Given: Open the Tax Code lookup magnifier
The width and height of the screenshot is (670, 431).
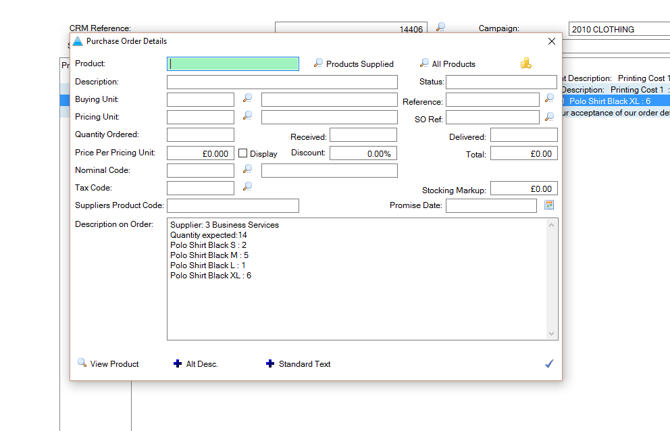Looking at the screenshot, I should (247, 187).
